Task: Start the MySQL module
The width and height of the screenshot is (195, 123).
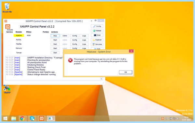Action: 55,40
